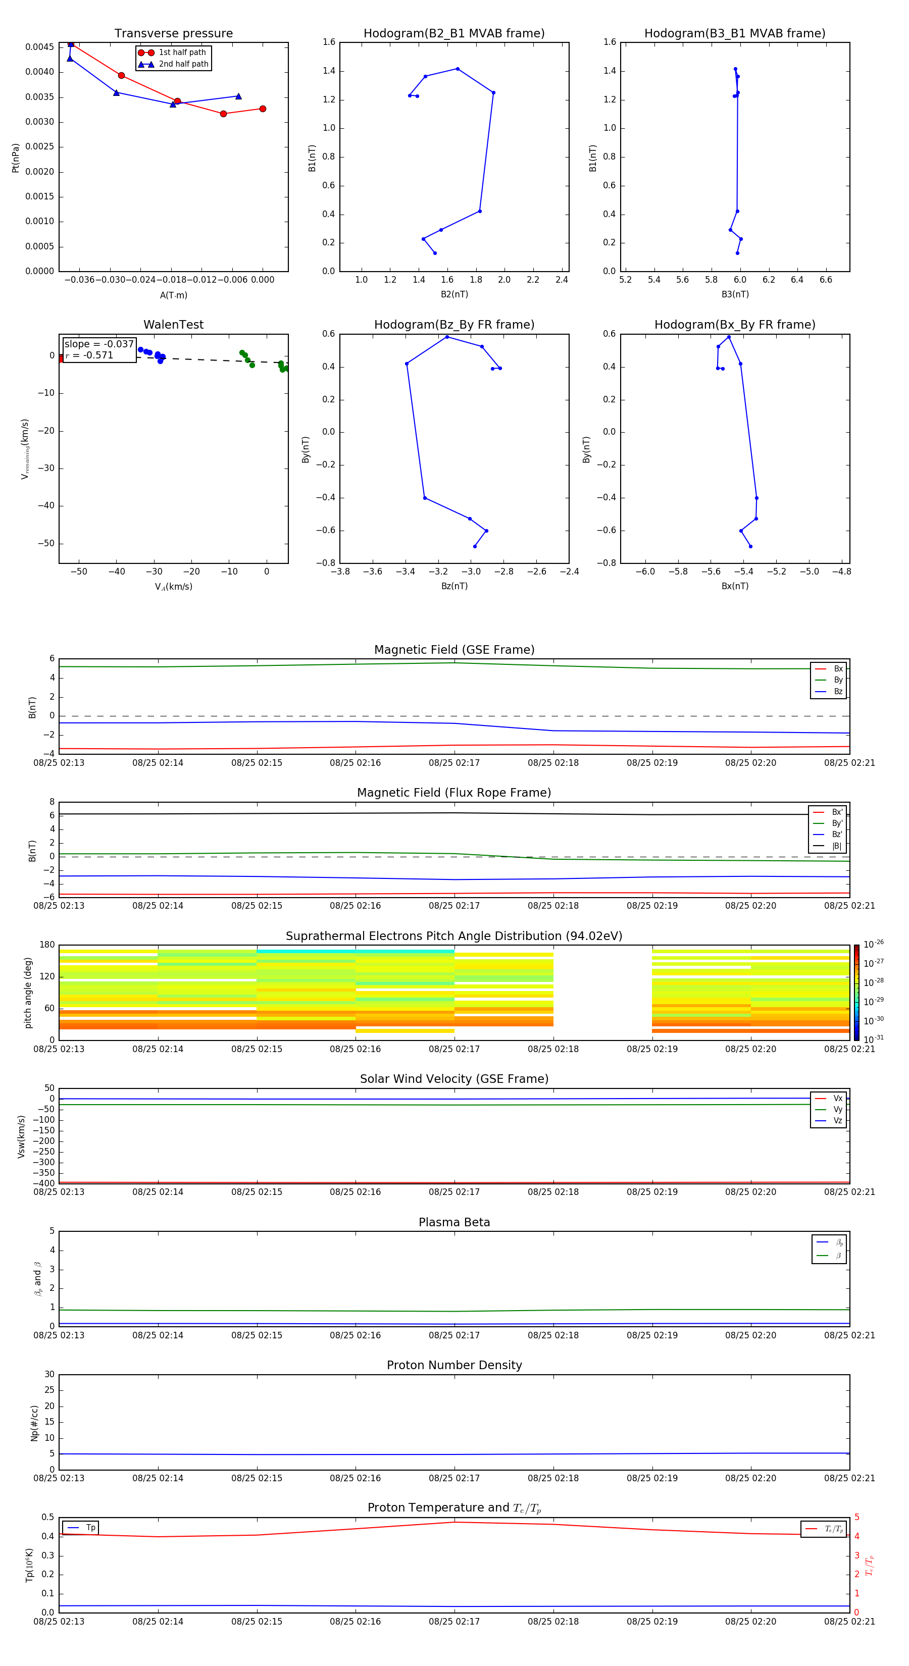The height and width of the screenshot is (1666, 909).
Task: Select the 'Tp' legend entry
Action: (81, 1528)
